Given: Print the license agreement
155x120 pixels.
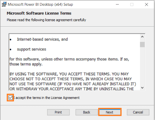Looking at the screenshot, I should point(58,112).
